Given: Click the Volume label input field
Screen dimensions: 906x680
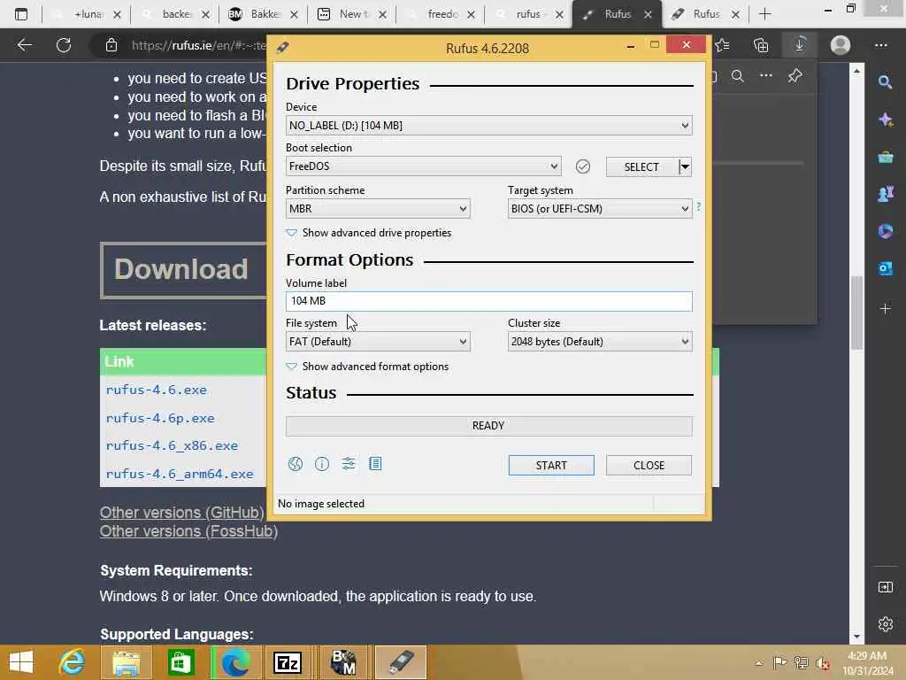Looking at the screenshot, I should pos(488,301).
